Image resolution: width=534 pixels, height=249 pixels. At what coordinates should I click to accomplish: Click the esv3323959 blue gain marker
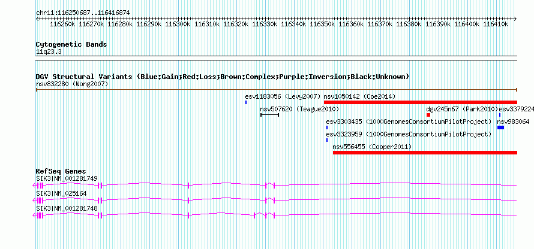click(327, 140)
